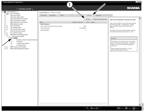
Task: Click the info panel scrollbar up arrow
Action: click(140, 18)
